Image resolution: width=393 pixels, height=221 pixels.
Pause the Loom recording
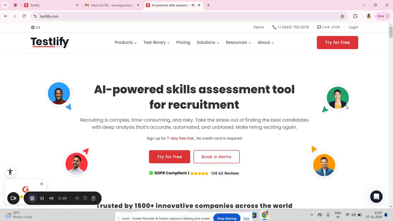click(42, 198)
